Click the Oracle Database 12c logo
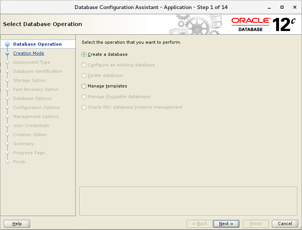The width and height of the screenshot is (302, 230). (264, 25)
